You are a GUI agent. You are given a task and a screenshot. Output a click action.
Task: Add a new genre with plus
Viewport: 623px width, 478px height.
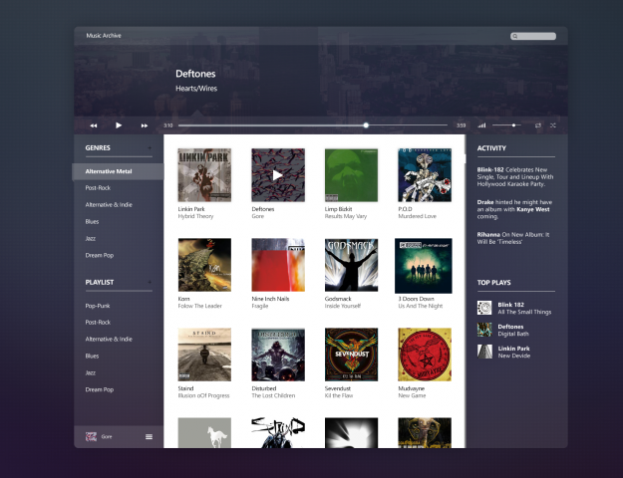pyautogui.click(x=150, y=147)
